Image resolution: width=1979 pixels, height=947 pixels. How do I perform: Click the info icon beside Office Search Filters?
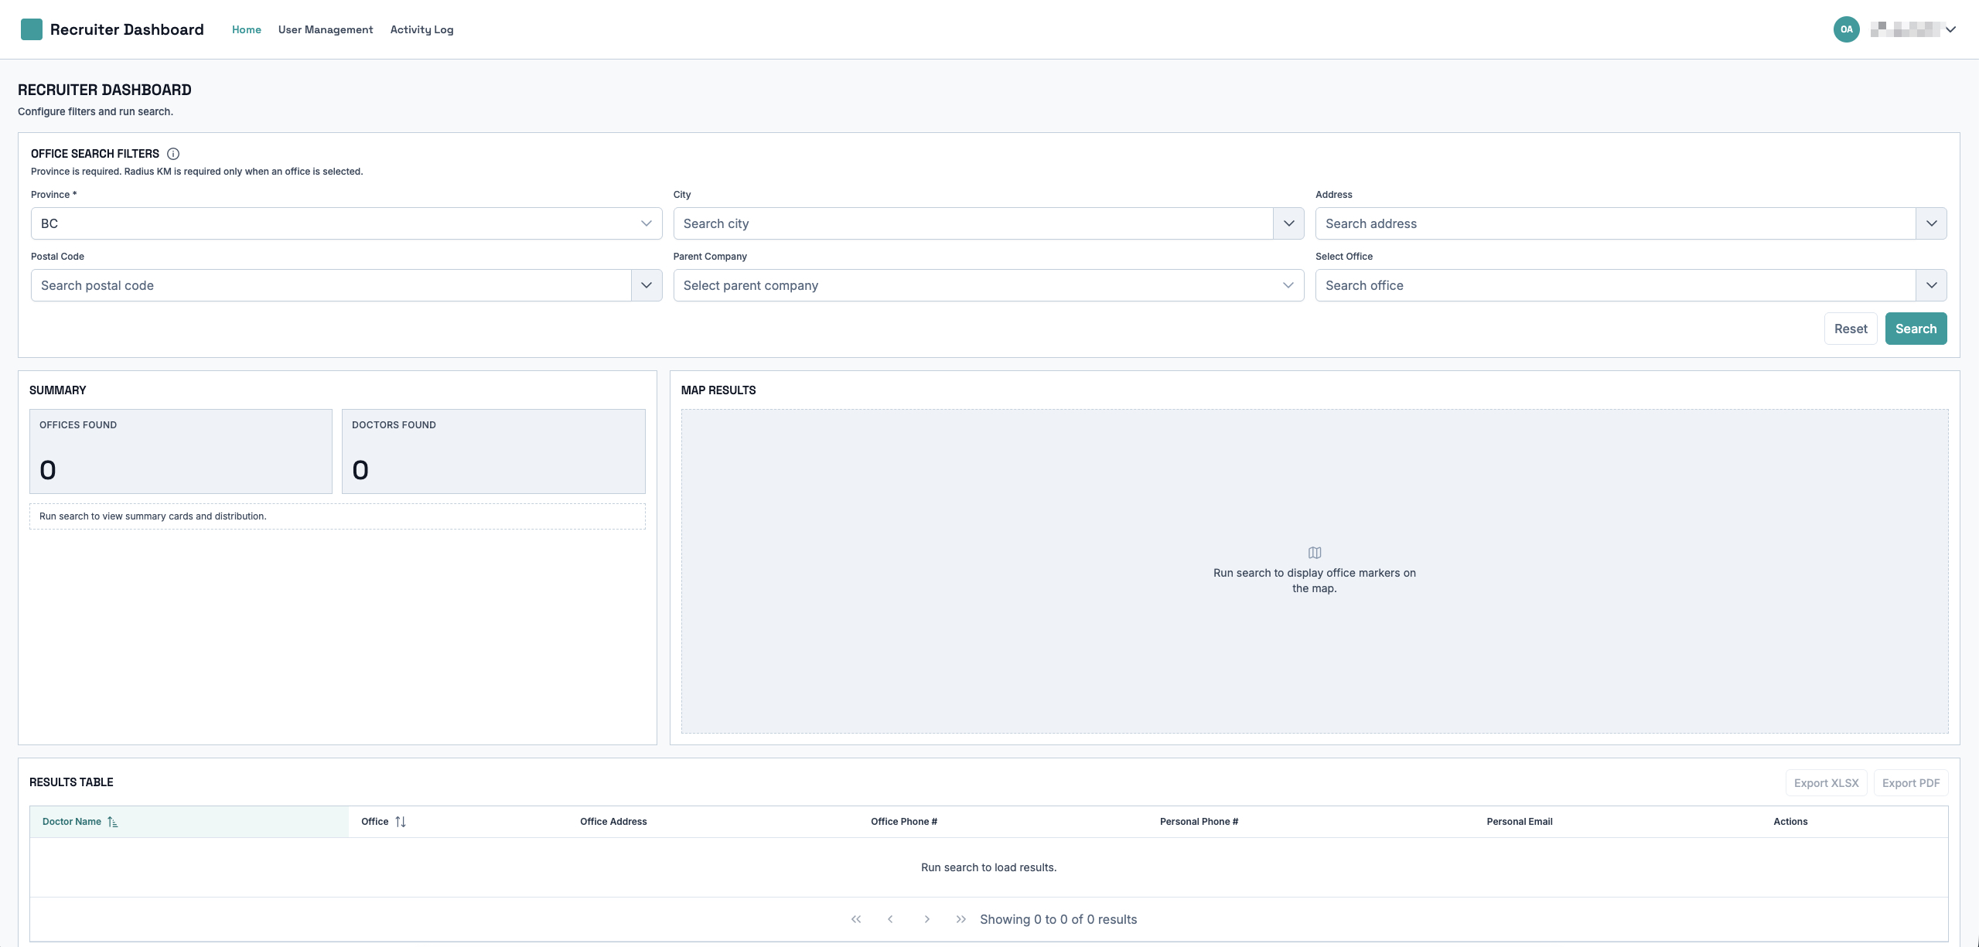click(173, 154)
